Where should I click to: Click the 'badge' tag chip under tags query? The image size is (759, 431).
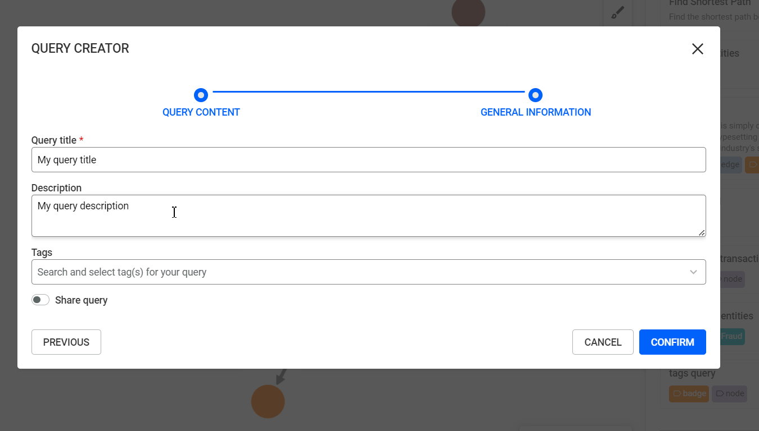point(689,393)
